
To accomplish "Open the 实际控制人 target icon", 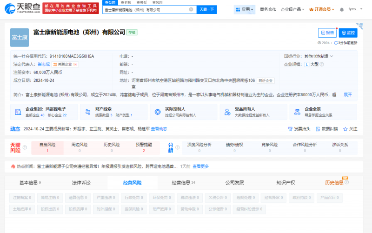I will coord(158,112).
